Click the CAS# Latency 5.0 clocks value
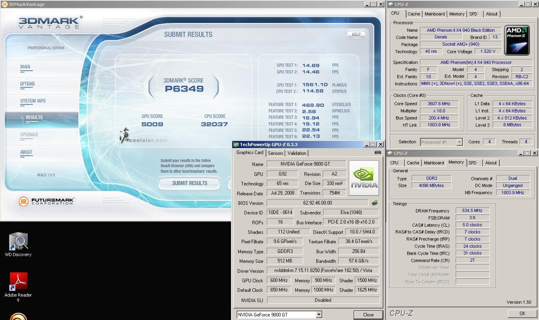The height and width of the screenshot is (320, 539). tap(472, 225)
